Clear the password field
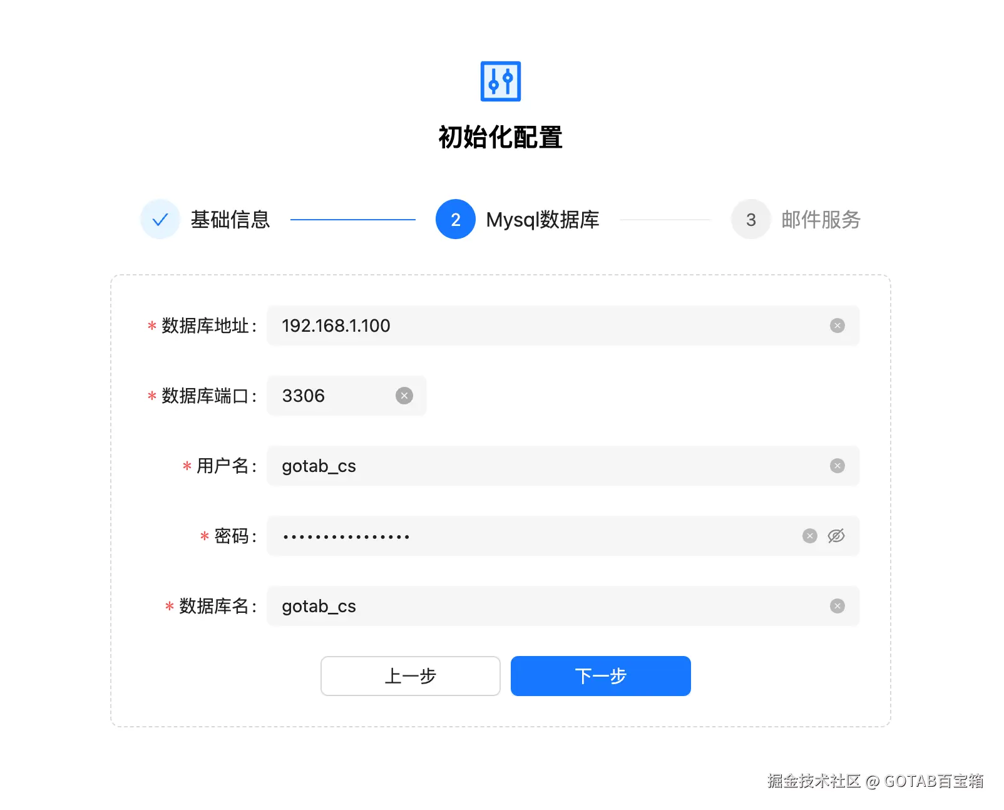1004x810 pixels. coord(809,536)
